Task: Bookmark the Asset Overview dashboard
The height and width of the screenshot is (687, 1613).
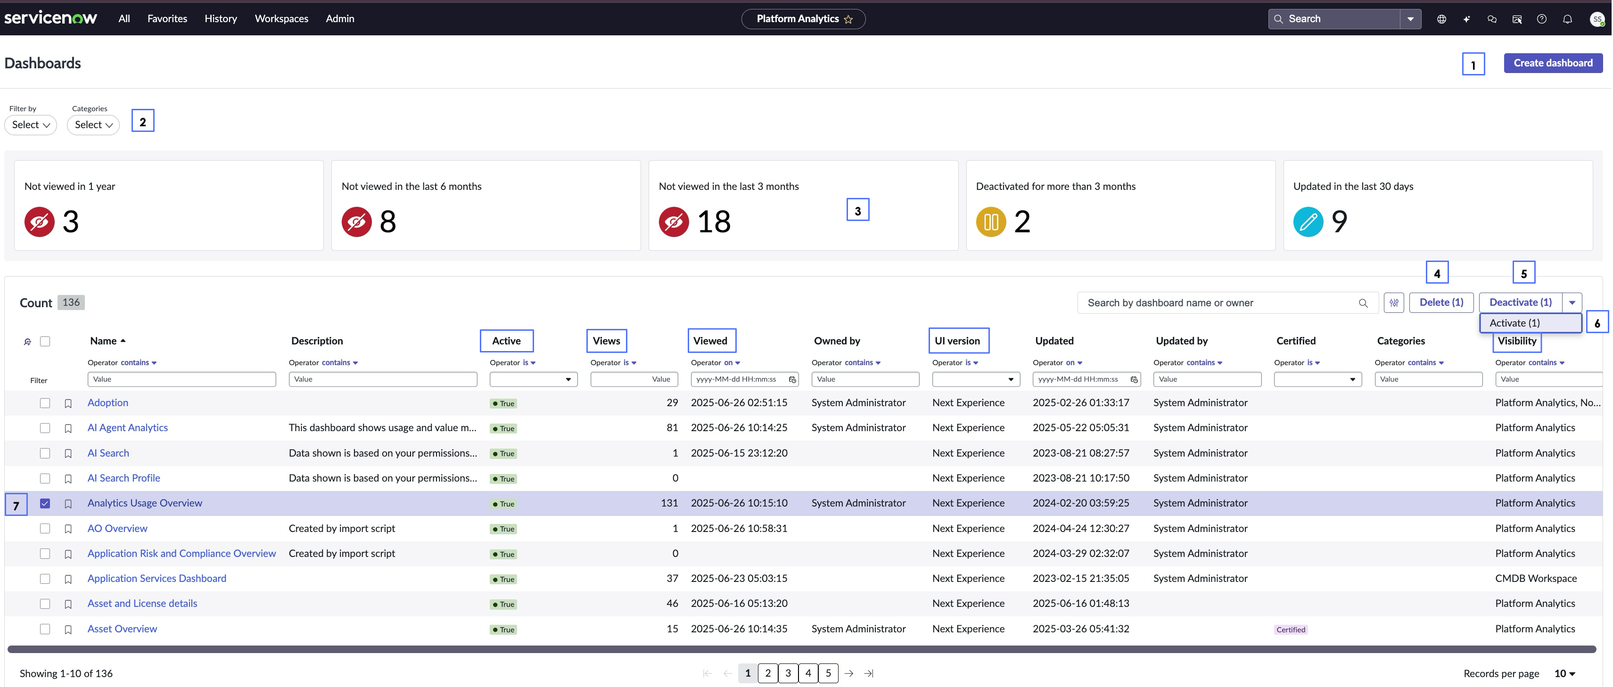Action: tap(68, 630)
